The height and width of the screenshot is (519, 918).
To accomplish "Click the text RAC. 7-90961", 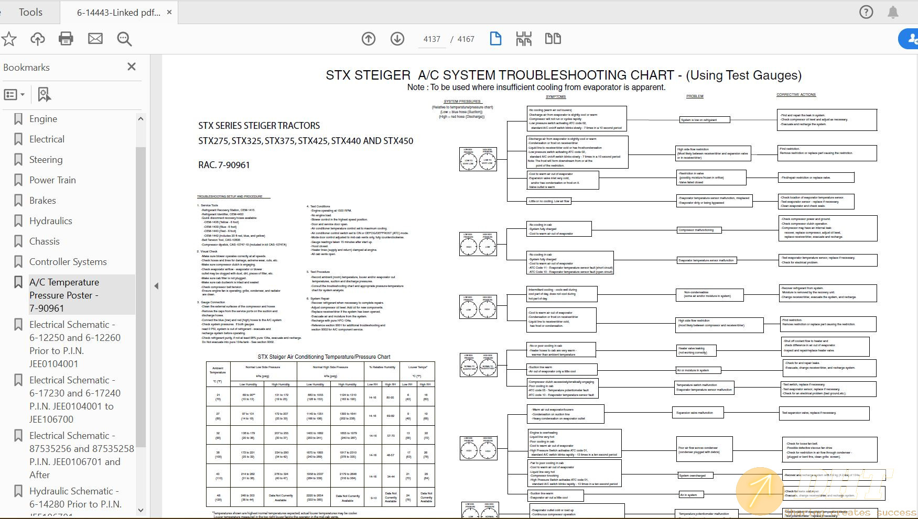I will tap(224, 165).
